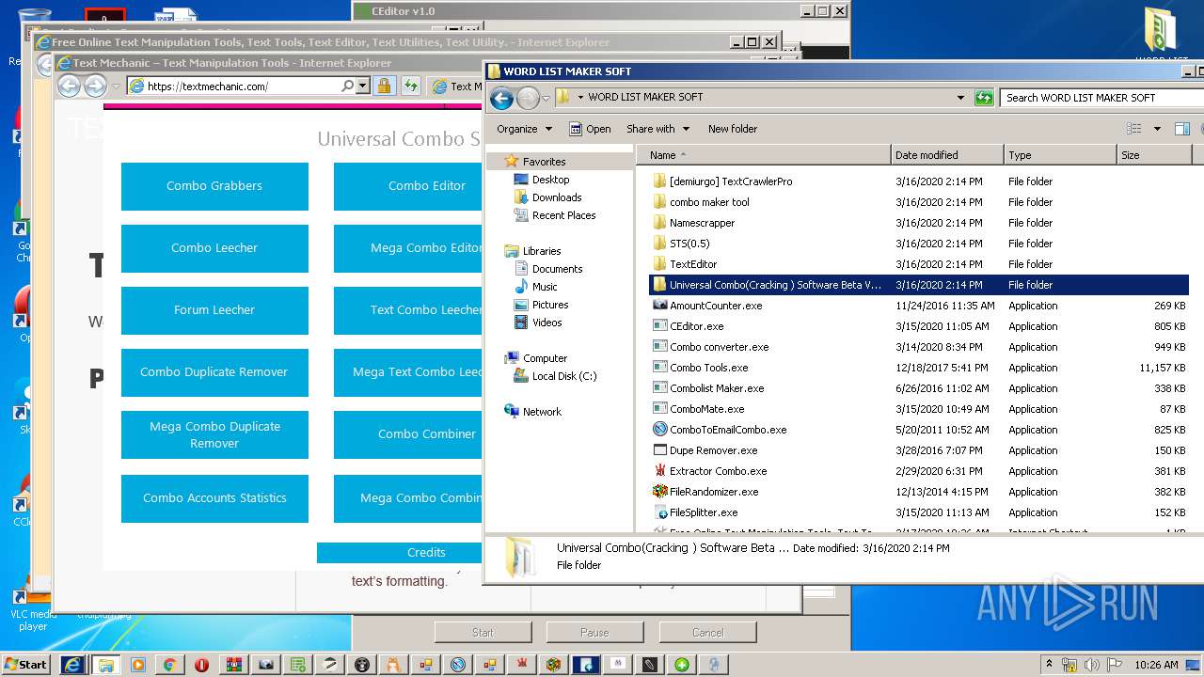Click New folder in the Explorer toolbar

[733, 129]
